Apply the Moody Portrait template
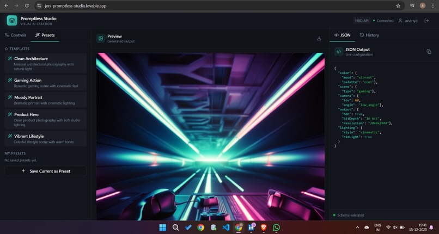Screen dimensions: 439x234 46,100
